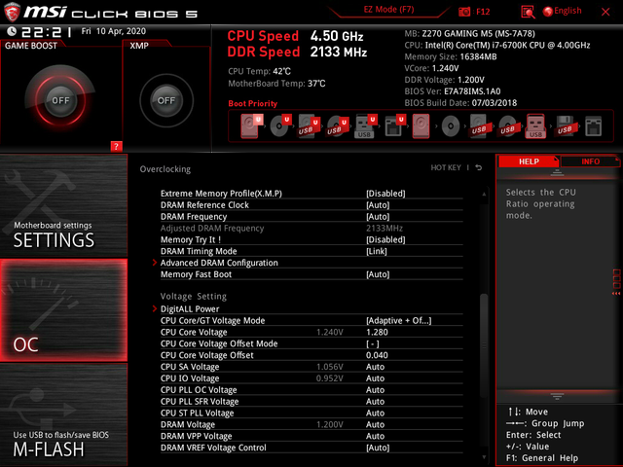Screen dimensions: 623x467
Task: Select legacy USB hard disk boot icon
Action: tap(479, 126)
